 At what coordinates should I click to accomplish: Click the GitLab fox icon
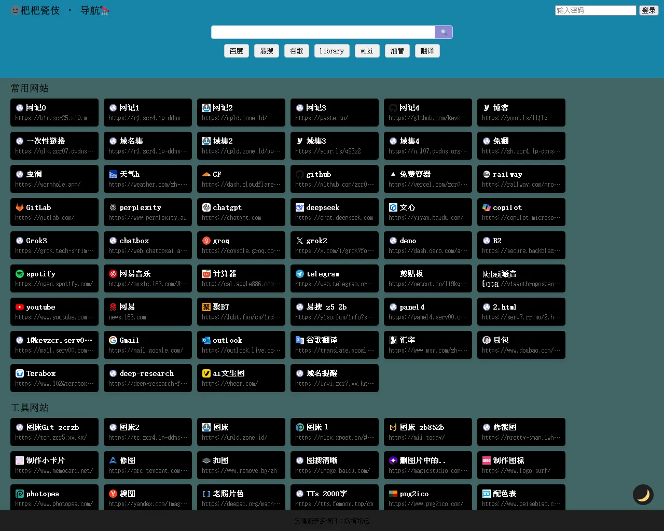20,207
